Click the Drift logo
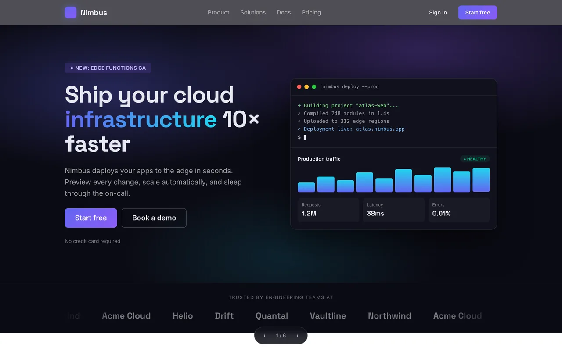Screen dimensions: 562x351 point(224,316)
